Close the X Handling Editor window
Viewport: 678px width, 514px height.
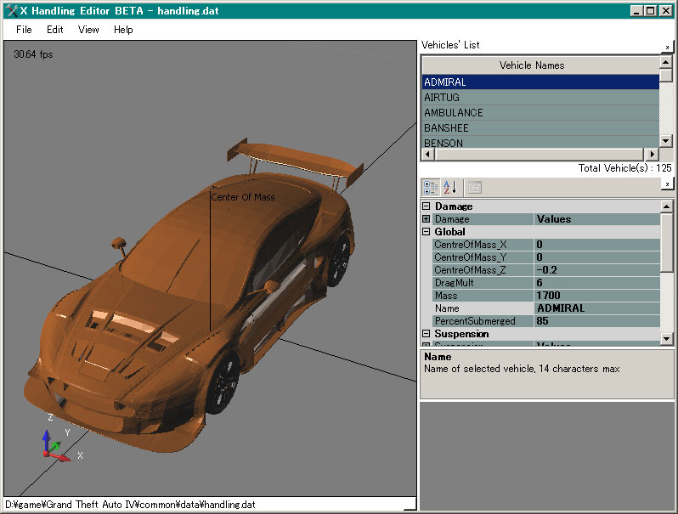[x=665, y=11]
